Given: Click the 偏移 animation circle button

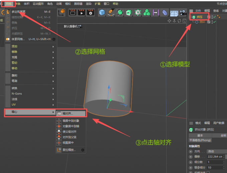Looking at the screenshot, I should (x=191, y=157).
